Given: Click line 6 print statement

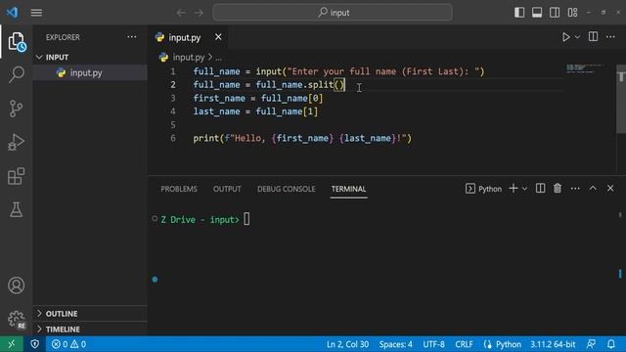Looking at the screenshot, I should tap(302, 138).
